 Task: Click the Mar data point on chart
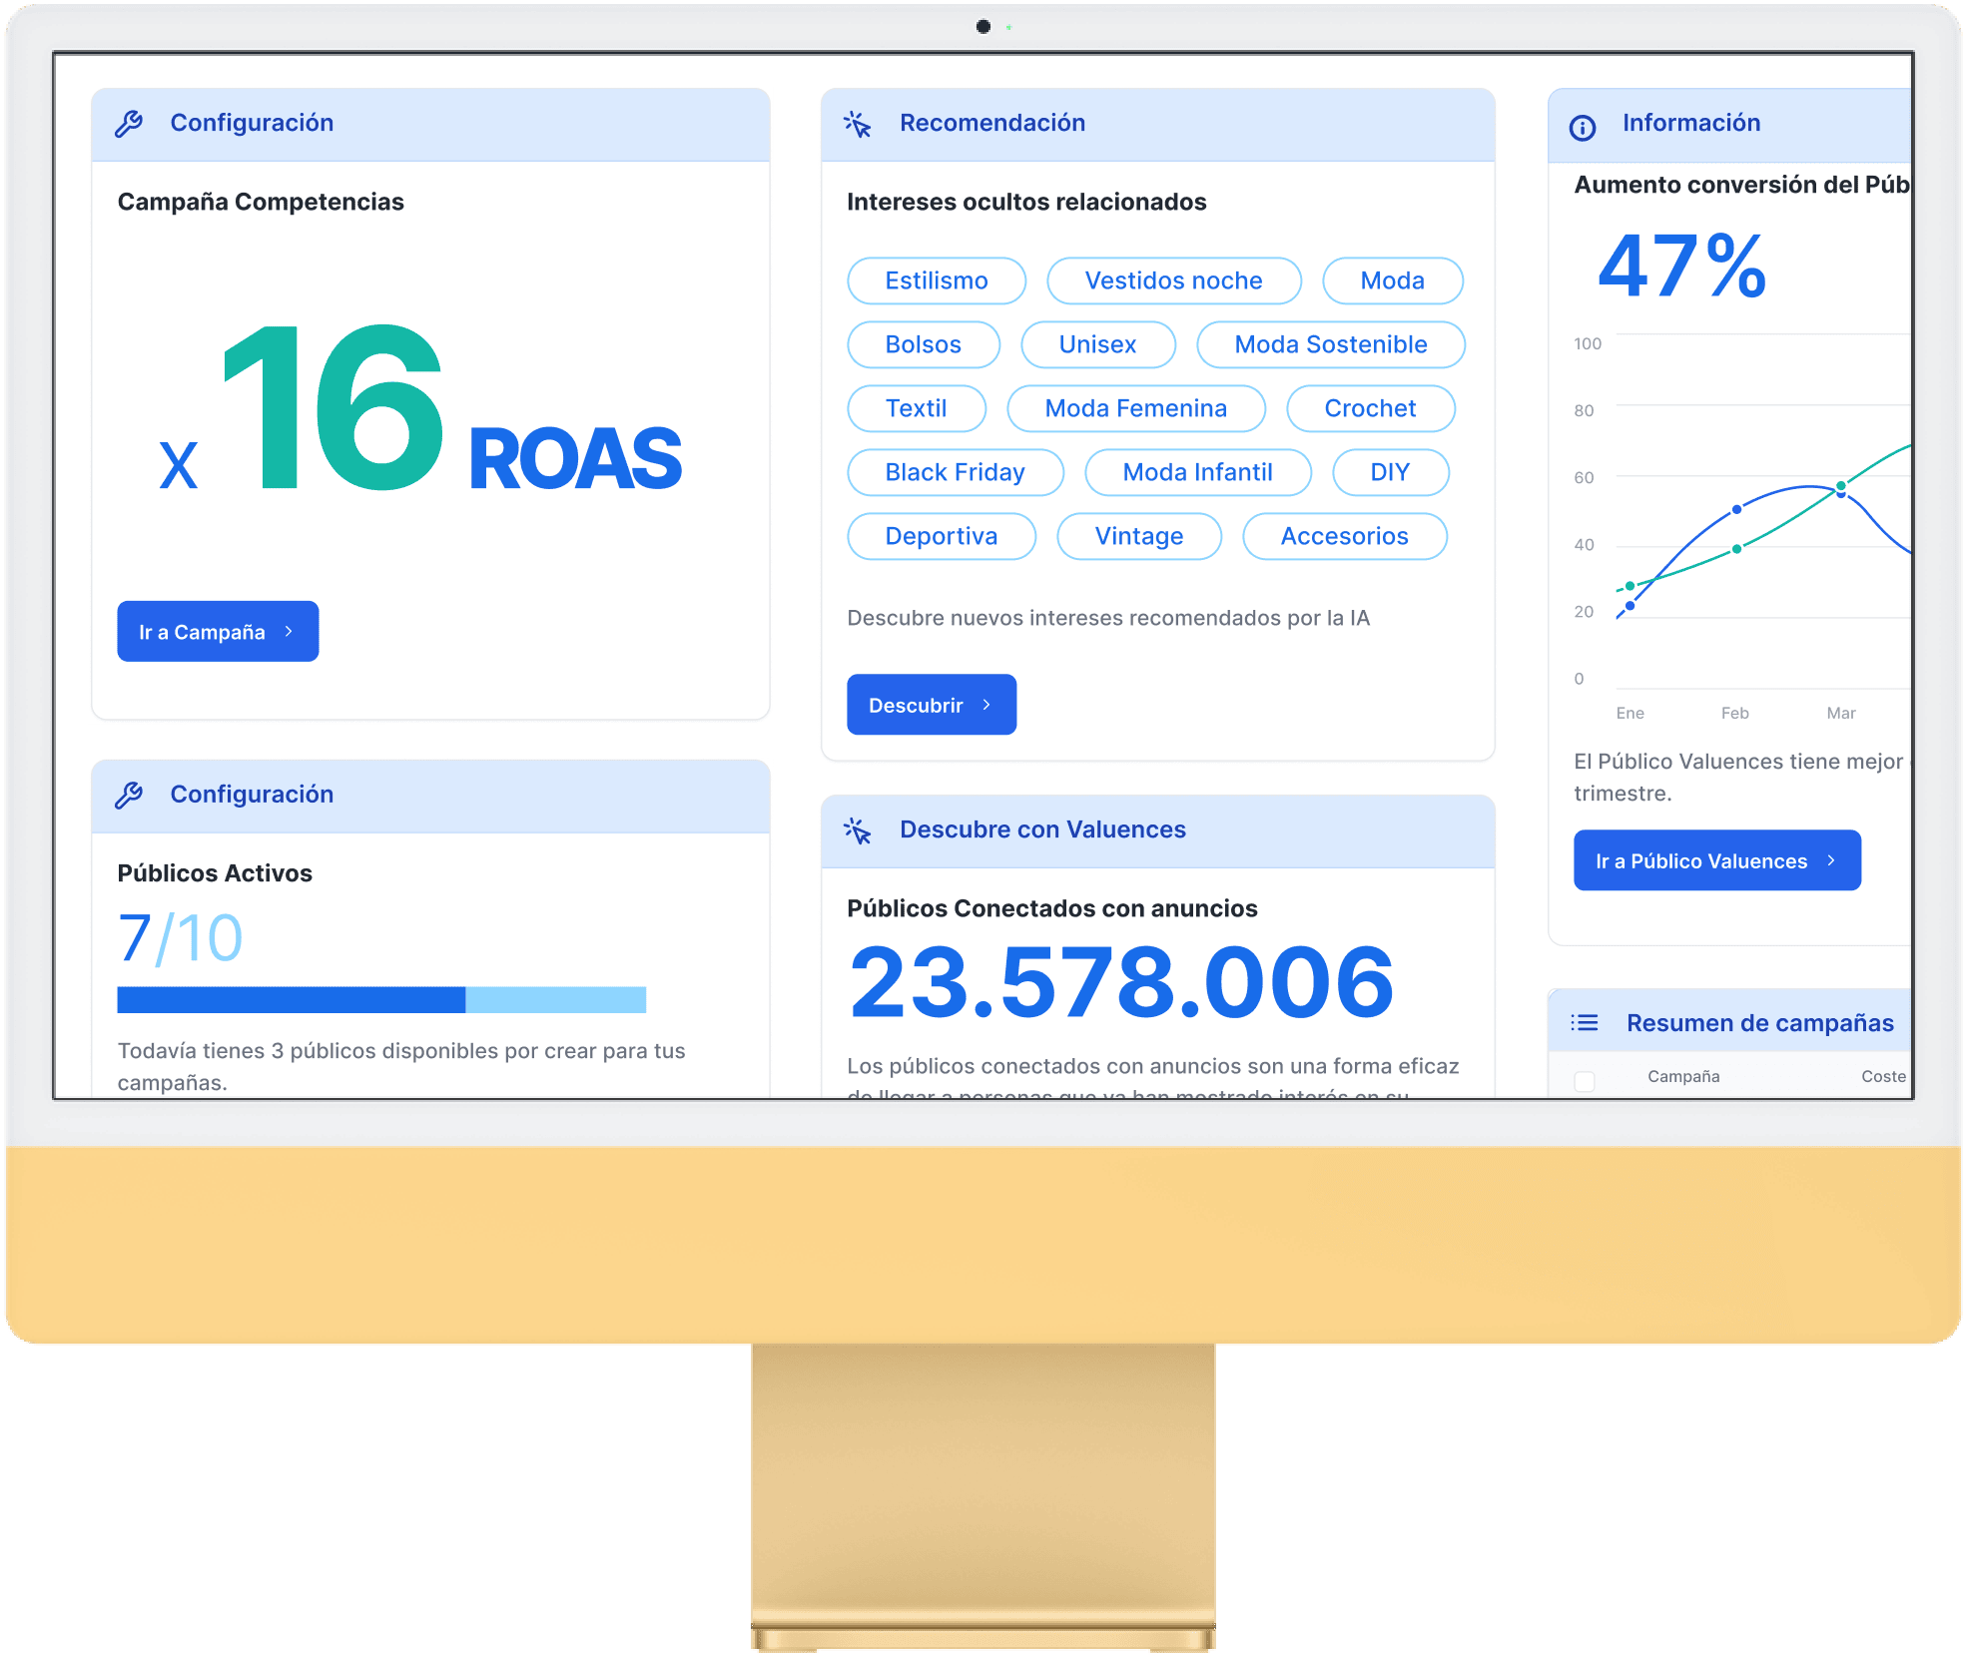click(1841, 488)
